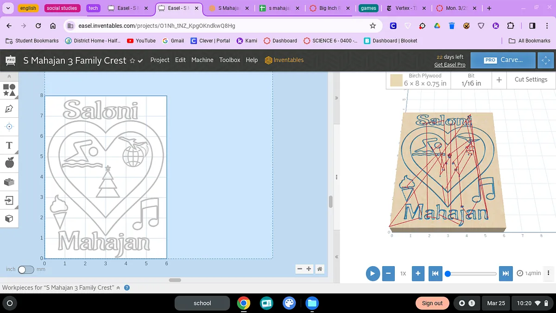Screen dimensions: 556x313
Task: Click the social studies tab group
Action: point(62,8)
